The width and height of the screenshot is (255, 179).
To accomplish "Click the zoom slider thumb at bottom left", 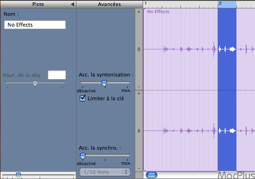I will (x=18, y=175).
